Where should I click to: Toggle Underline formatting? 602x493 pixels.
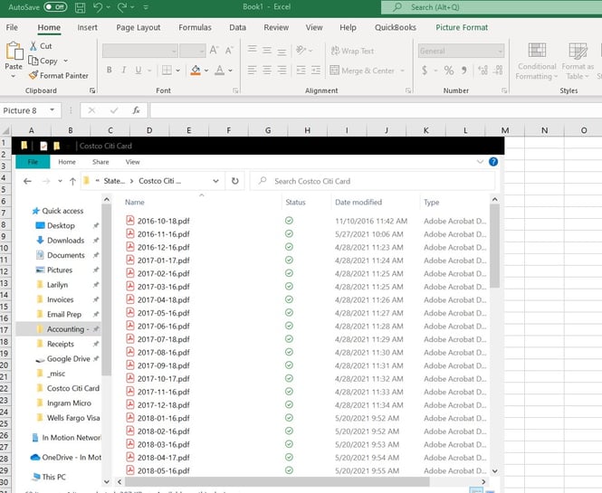click(139, 71)
